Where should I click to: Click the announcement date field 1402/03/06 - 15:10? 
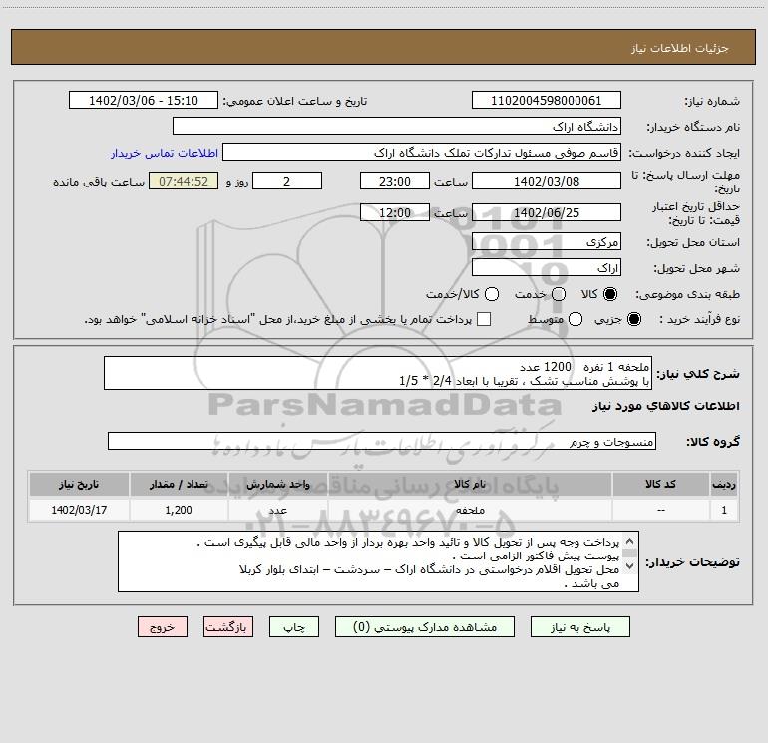tap(143, 100)
